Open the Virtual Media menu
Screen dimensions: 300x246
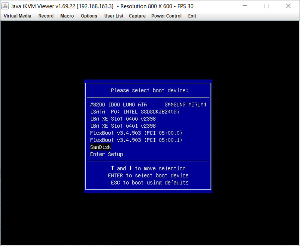click(x=17, y=16)
